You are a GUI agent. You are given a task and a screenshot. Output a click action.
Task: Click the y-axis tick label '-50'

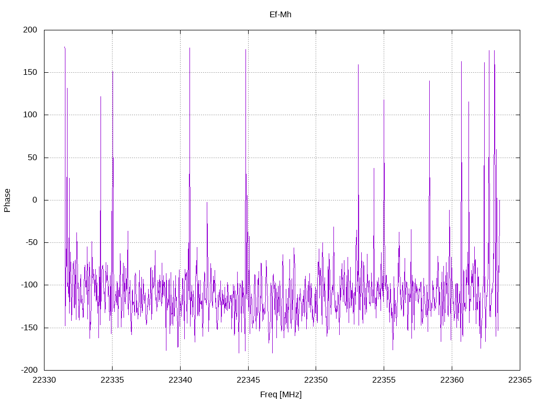[x=31, y=242]
